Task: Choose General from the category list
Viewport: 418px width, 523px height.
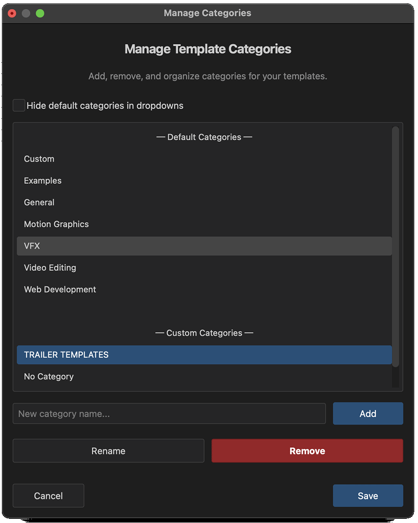Action: [x=39, y=203]
